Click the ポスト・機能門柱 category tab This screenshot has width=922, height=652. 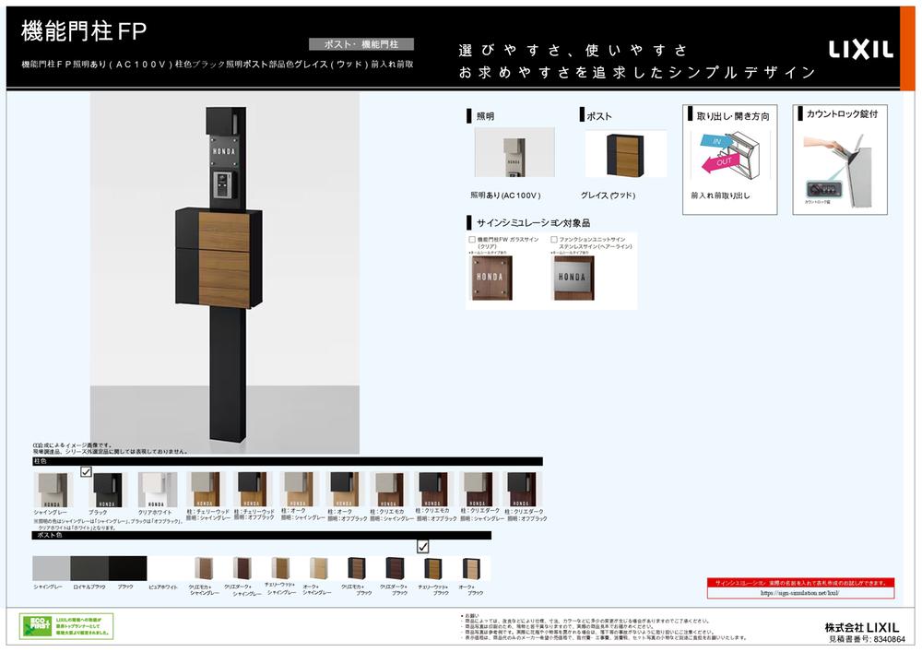361,44
